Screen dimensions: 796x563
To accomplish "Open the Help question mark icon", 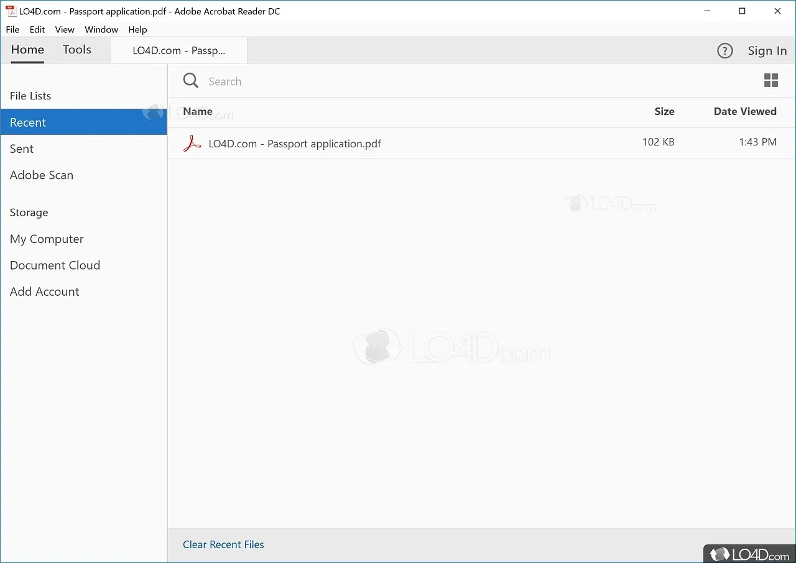I will (725, 51).
